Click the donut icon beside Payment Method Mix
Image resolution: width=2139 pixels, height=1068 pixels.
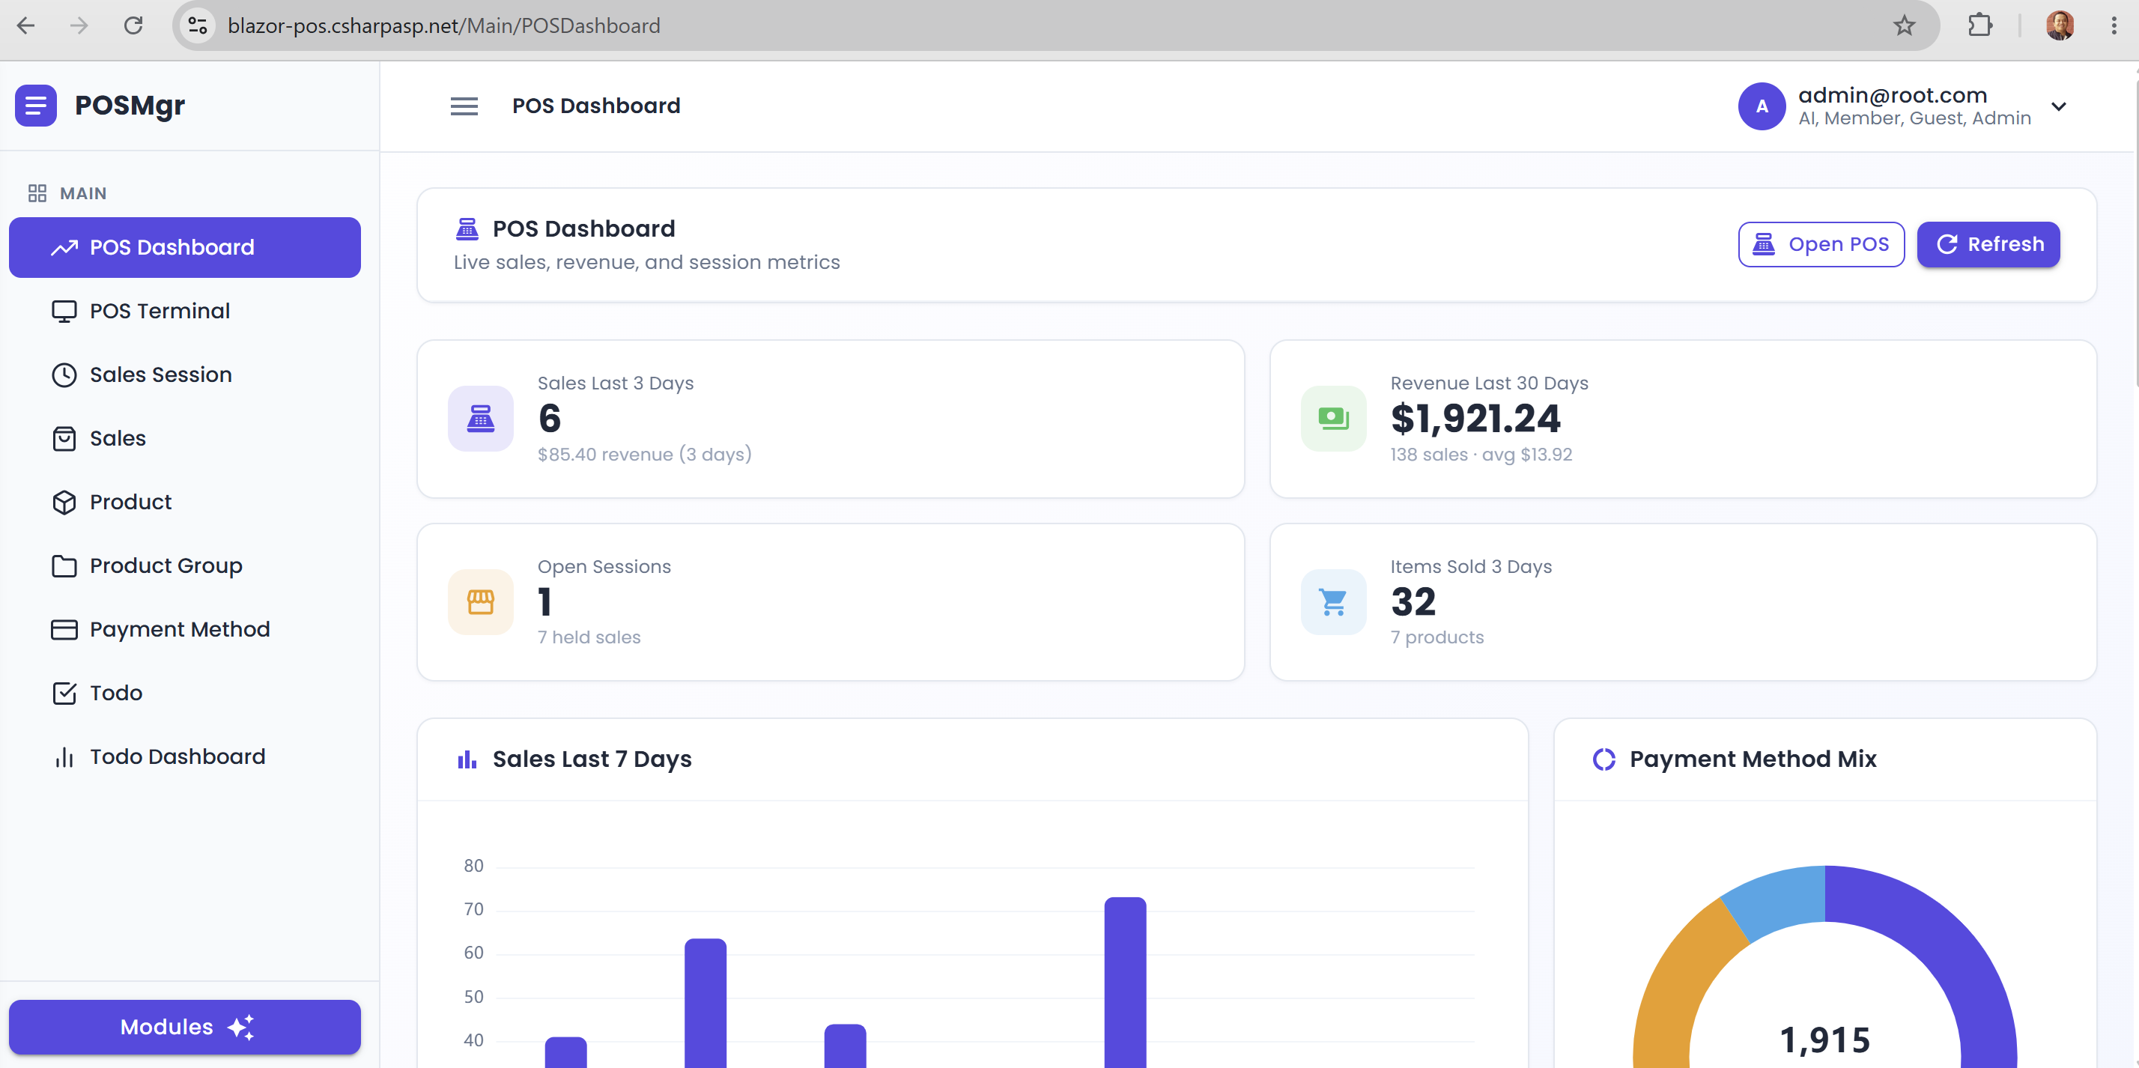point(1604,759)
